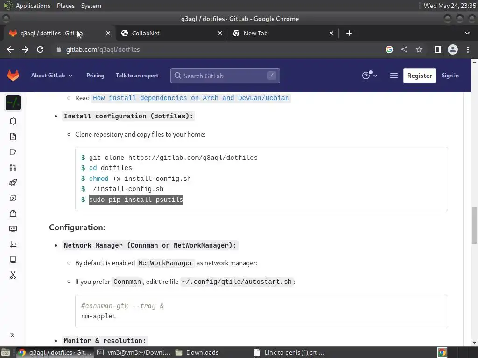
Task: Open the Downloads folder taskbar item
Action: [x=197, y=352]
